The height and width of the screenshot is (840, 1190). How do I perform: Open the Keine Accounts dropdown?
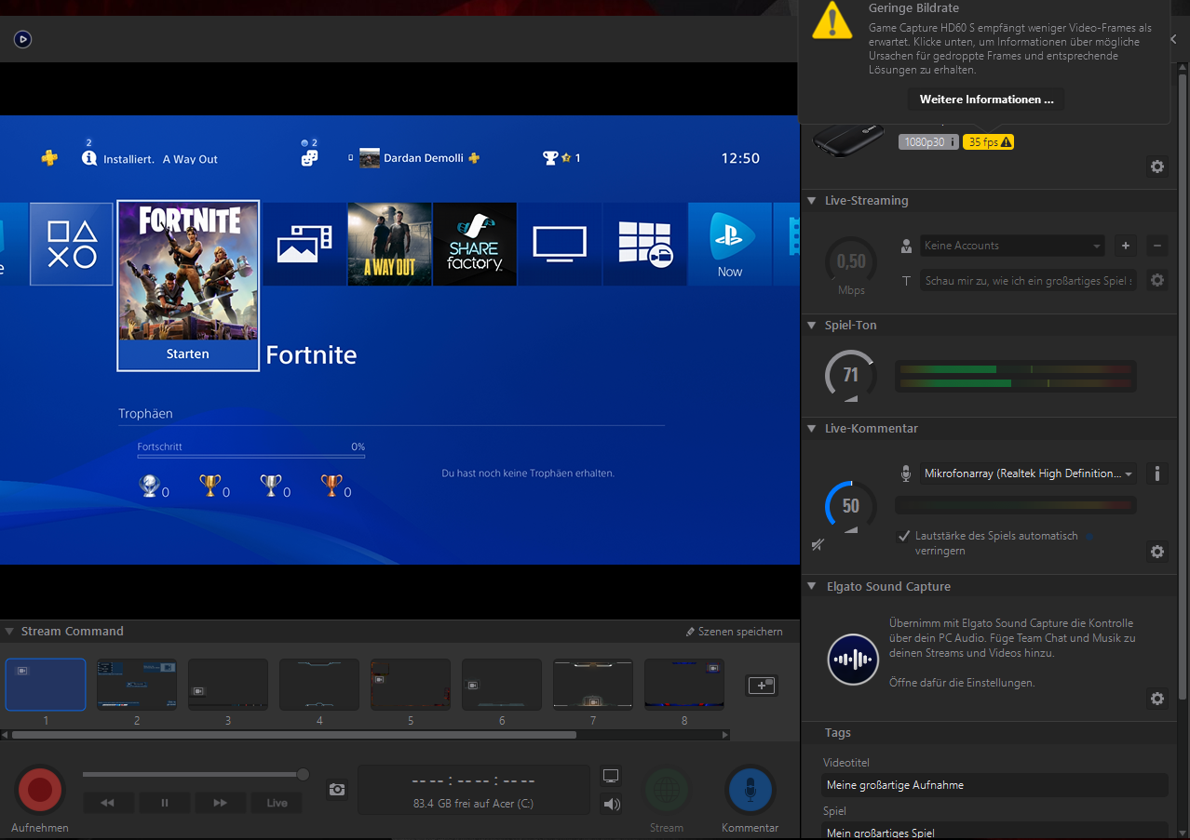click(x=1012, y=246)
